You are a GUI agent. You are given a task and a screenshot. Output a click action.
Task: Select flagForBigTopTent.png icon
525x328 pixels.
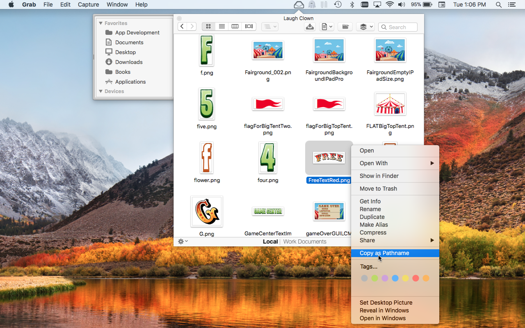(x=329, y=104)
